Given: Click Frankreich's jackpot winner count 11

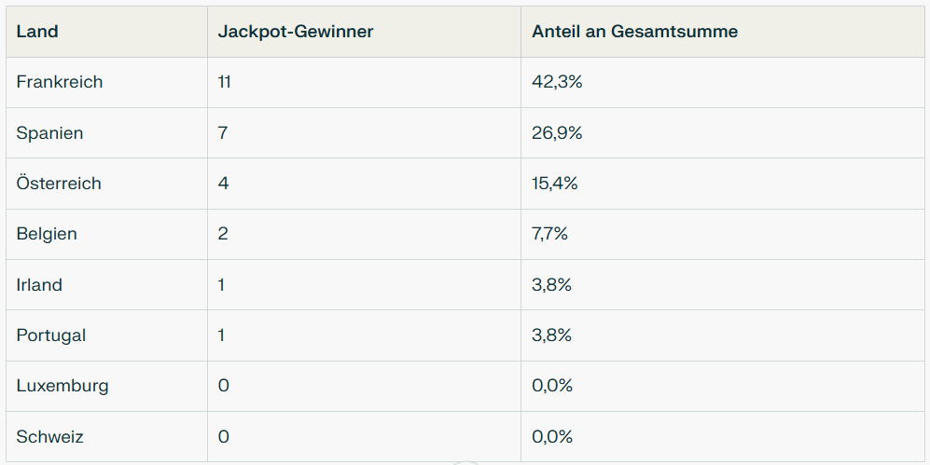Looking at the screenshot, I should tap(224, 82).
